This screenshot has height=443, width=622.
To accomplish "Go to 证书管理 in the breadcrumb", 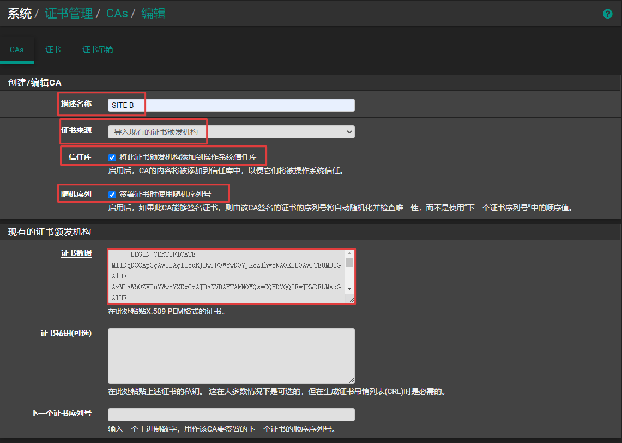I will [x=69, y=14].
